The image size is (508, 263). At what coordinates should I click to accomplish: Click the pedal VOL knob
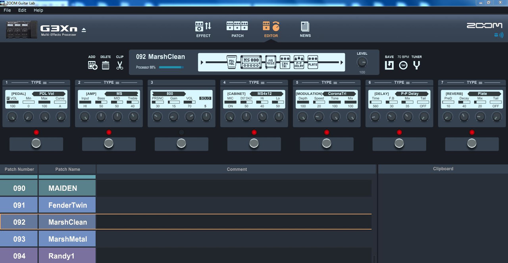pyautogui.click(x=12, y=117)
